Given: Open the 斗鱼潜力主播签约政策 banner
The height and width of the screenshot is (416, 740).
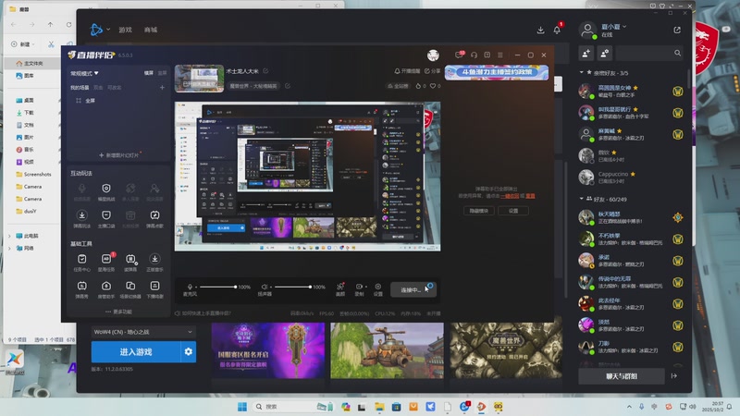Looking at the screenshot, I should (x=497, y=73).
